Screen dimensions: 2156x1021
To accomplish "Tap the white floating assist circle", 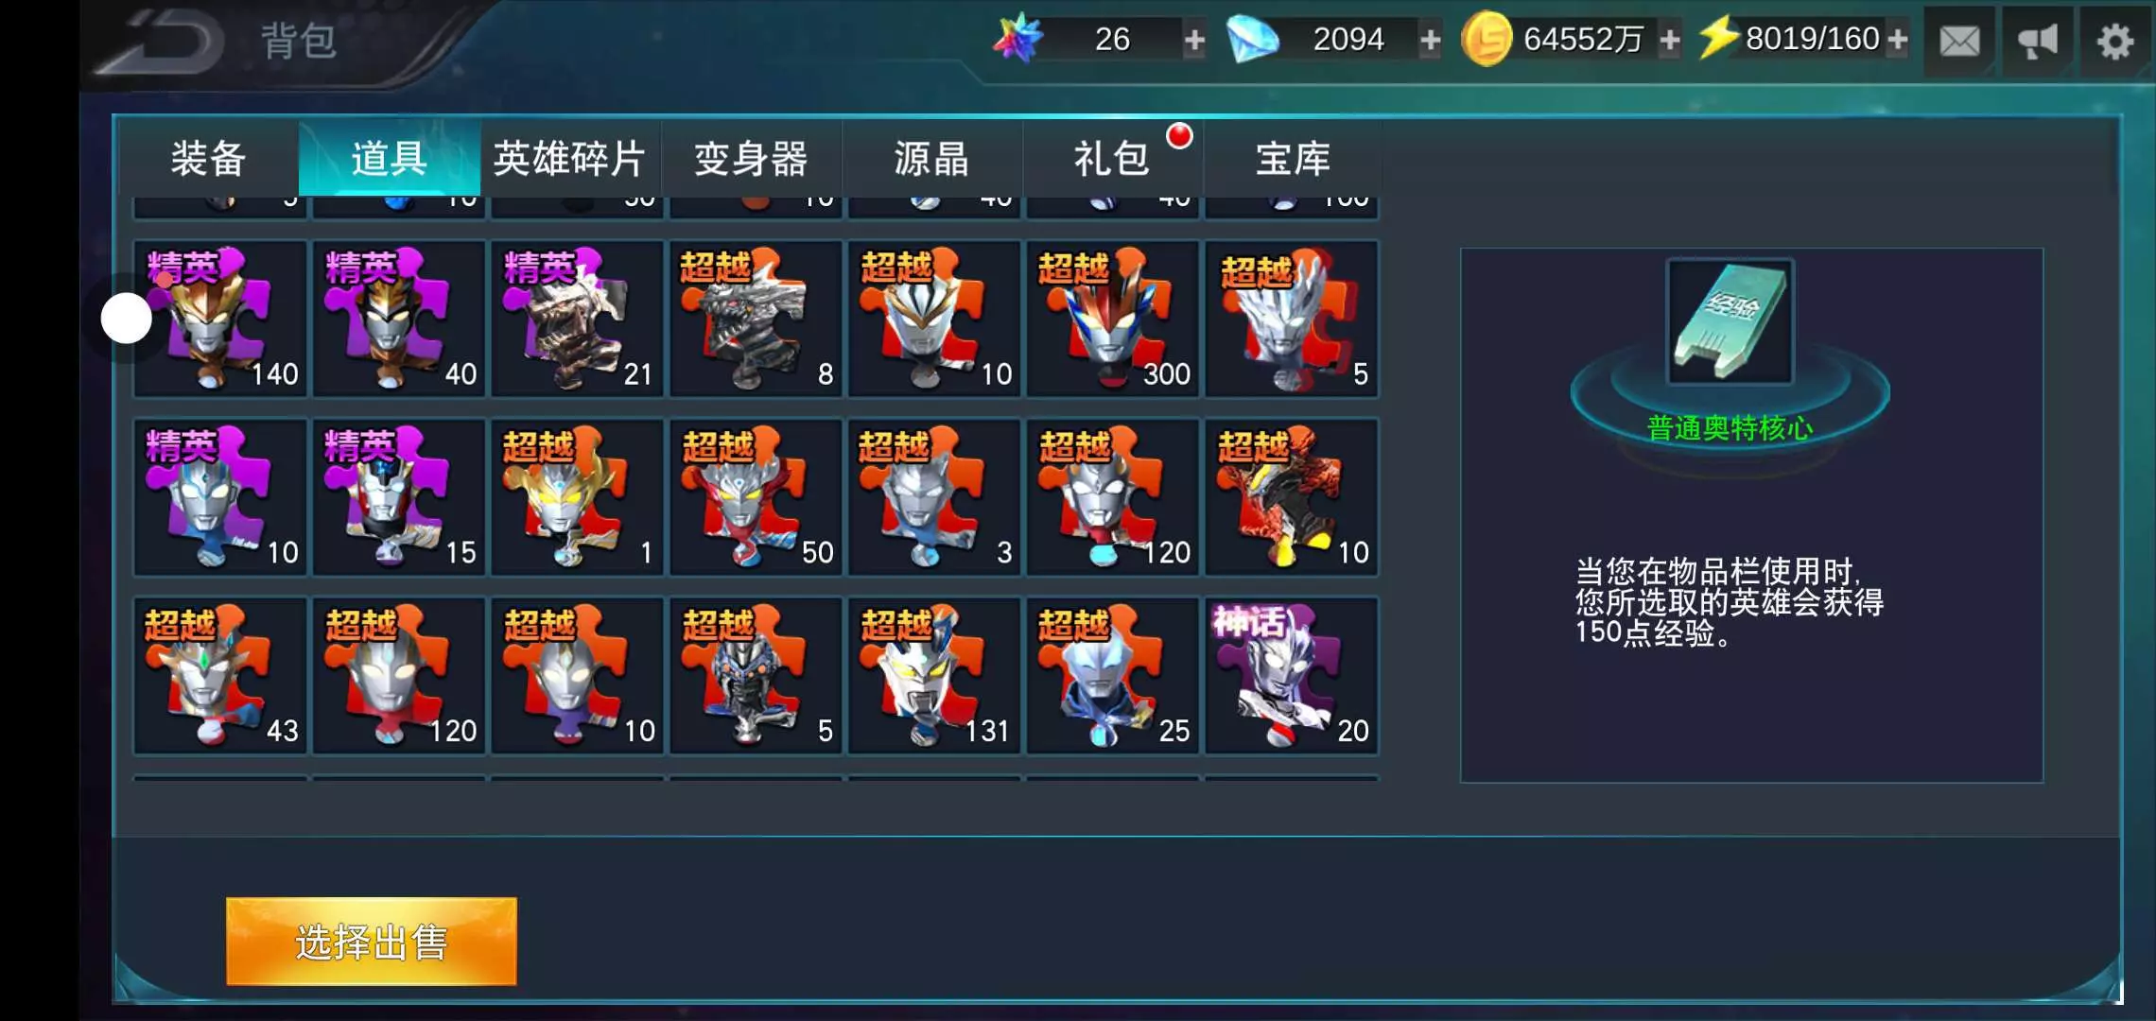I will [x=127, y=319].
